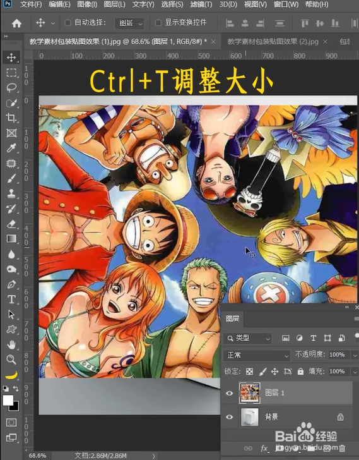Select the Rectangular Marquee tool

[x=11, y=73]
